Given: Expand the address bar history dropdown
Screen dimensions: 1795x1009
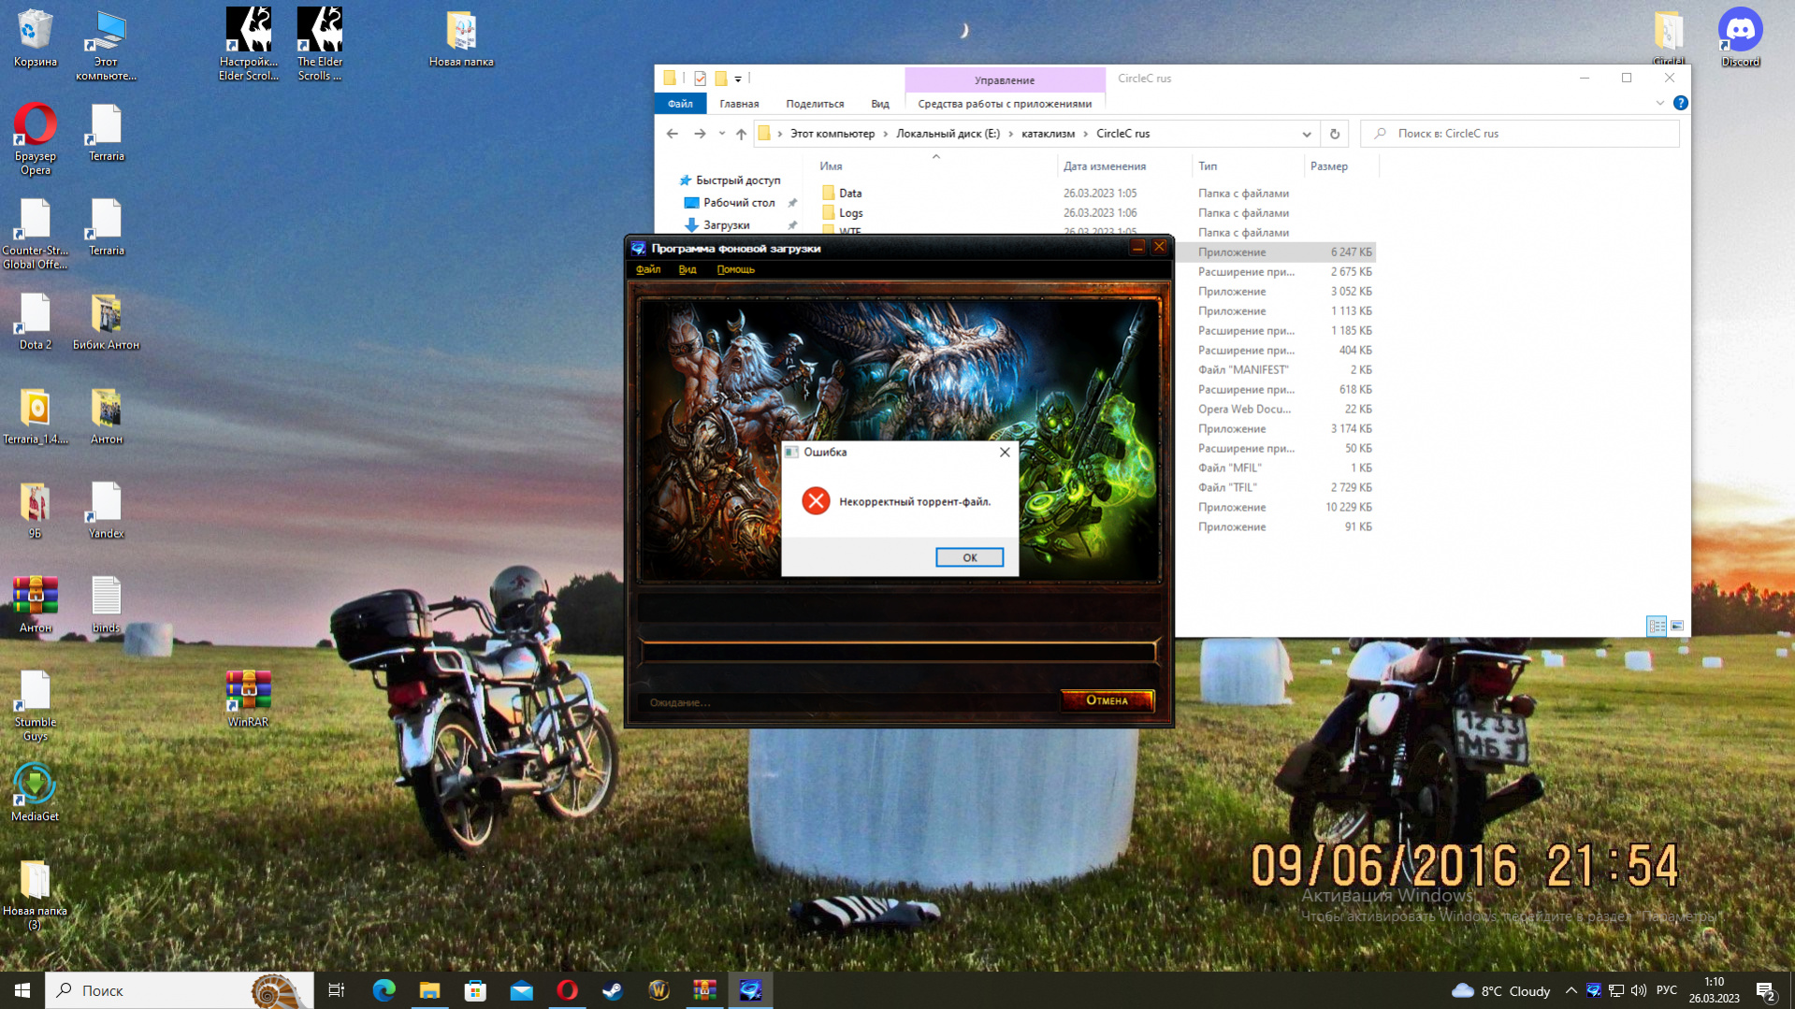Looking at the screenshot, I should coord(1306,134).
